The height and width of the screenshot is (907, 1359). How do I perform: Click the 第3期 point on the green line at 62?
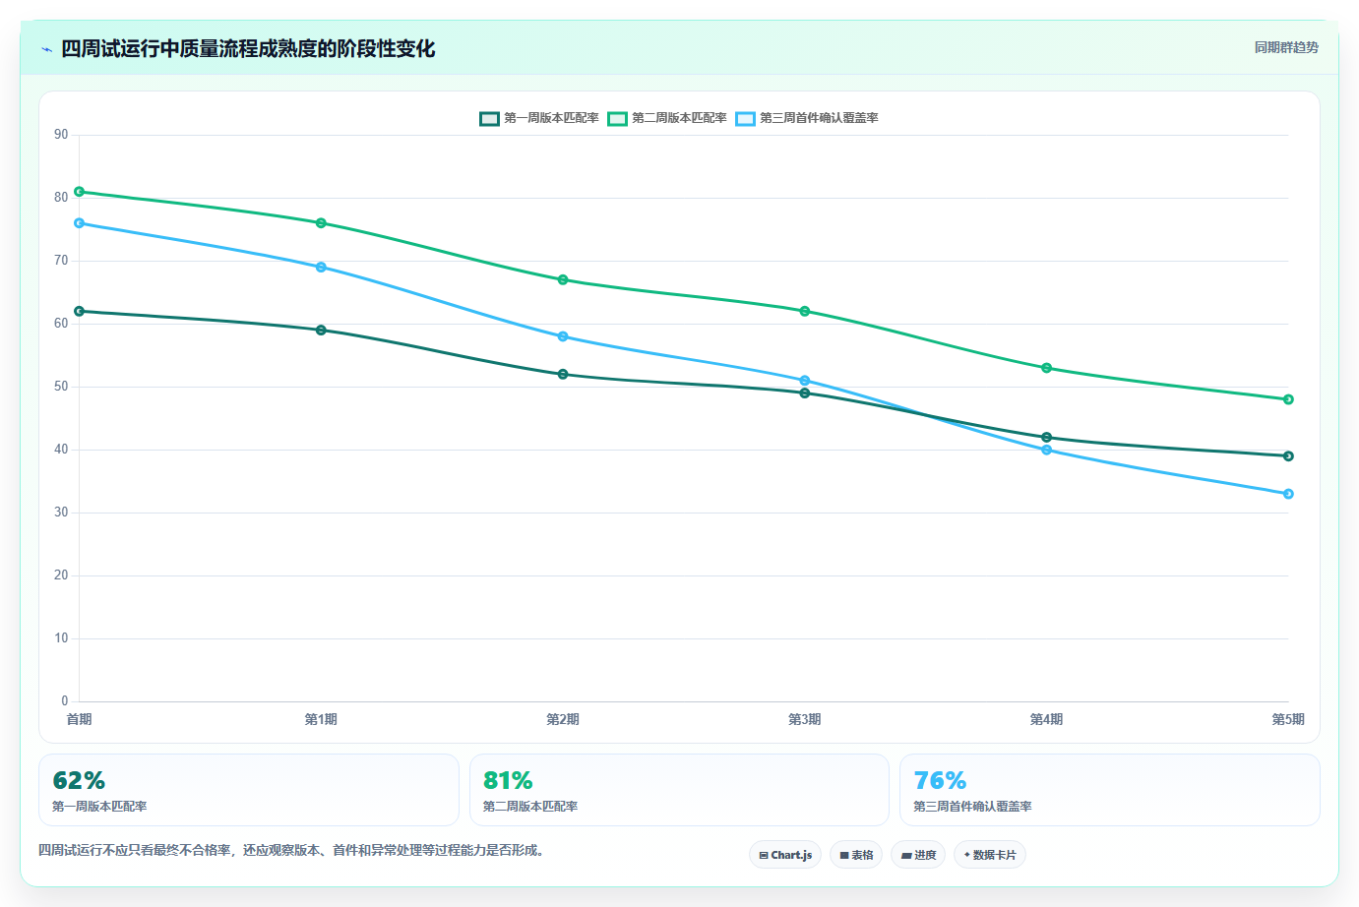805,311
